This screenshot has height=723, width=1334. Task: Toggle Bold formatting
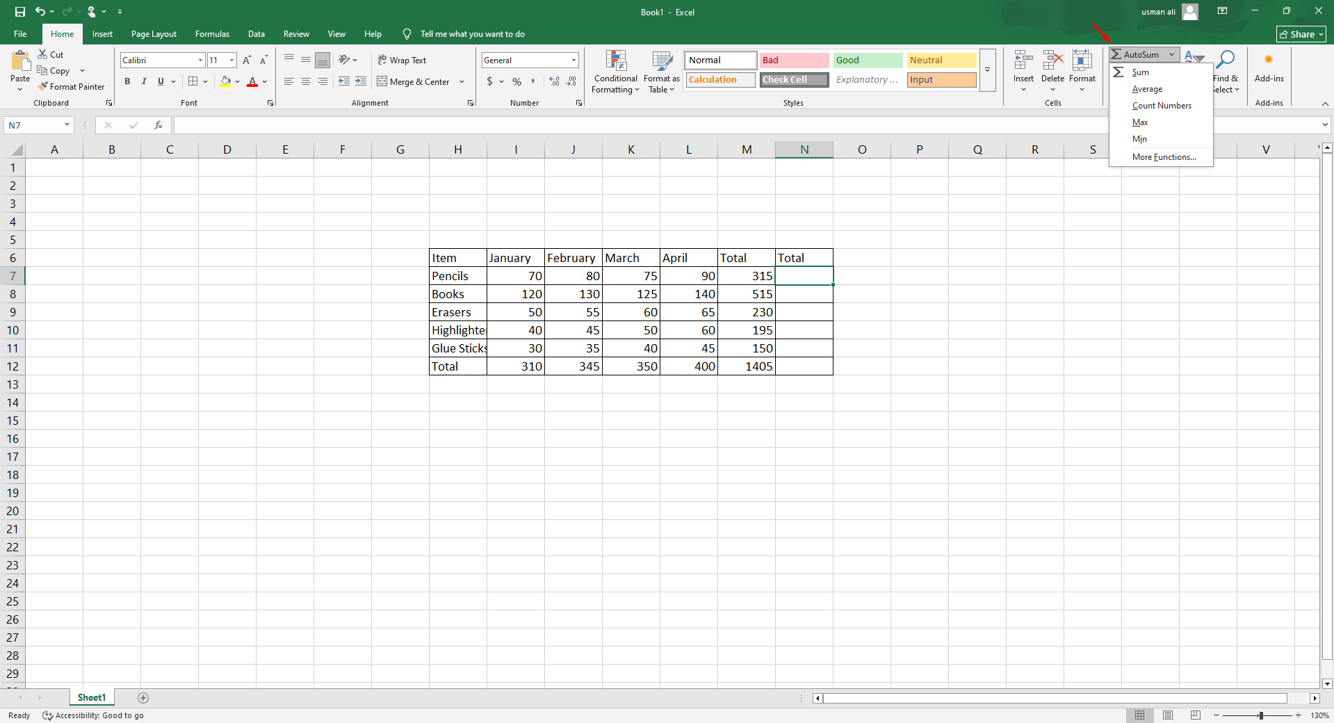[127, 81]
